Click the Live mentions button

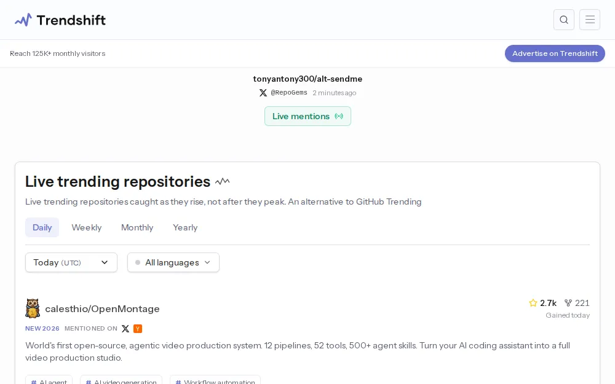[307, 116]
